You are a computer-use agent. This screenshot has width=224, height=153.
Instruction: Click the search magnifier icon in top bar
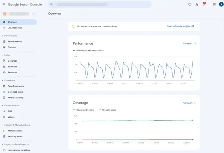[52, 4]
